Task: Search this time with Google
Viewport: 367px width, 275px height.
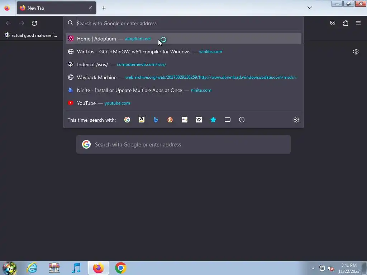Action: point(127,120)
